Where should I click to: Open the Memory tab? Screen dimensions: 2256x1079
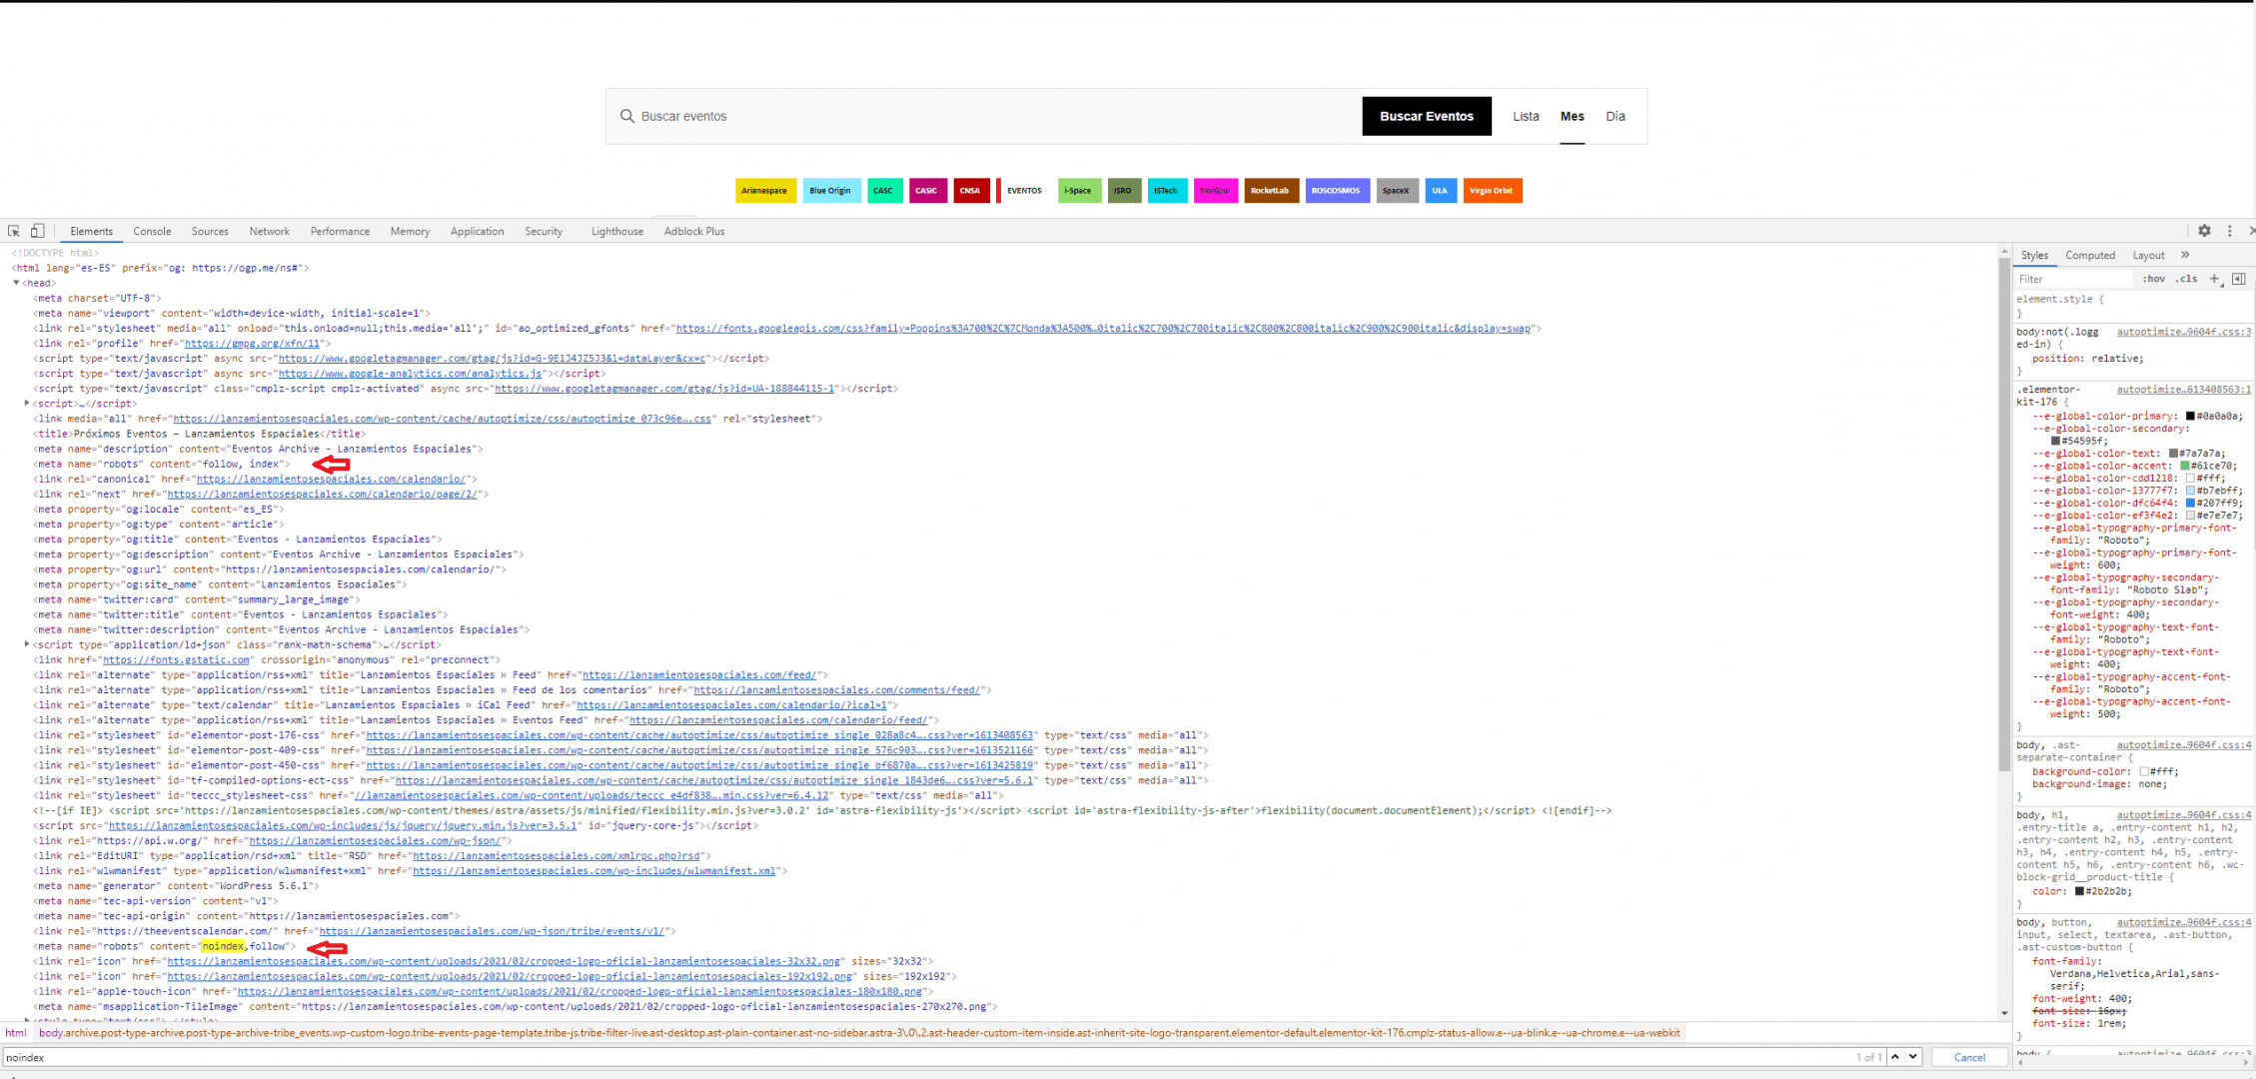click(x=410, y=231)
